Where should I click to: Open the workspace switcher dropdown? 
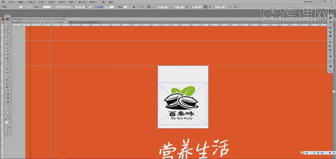click(310, 2)
